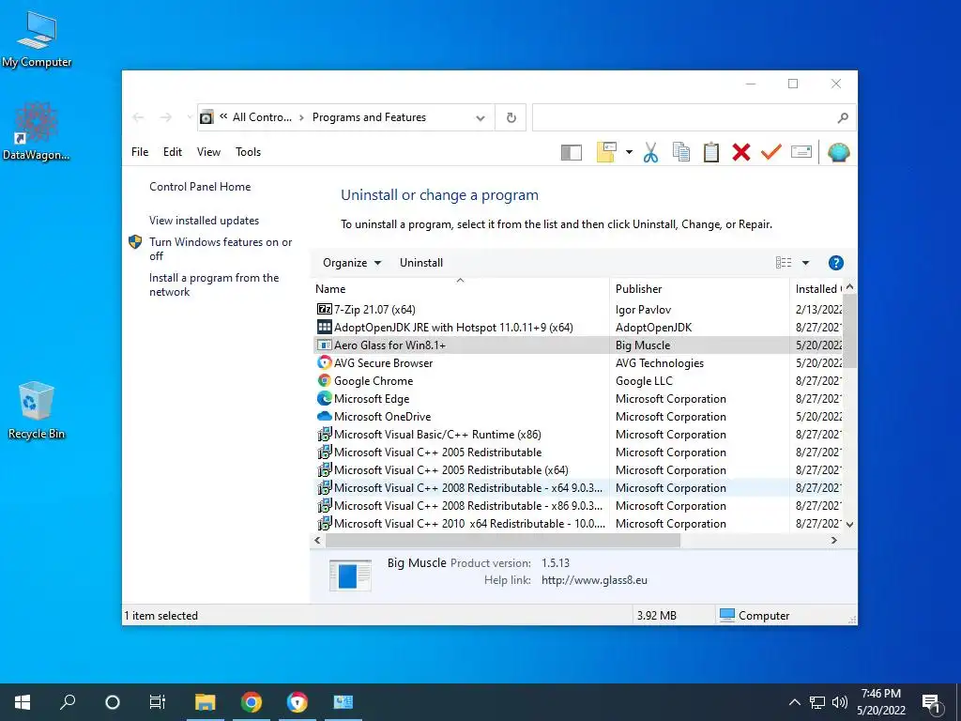The image size is (961, 721).
Task: Open the blue question mark Help icon
Action: click(835, 263)
